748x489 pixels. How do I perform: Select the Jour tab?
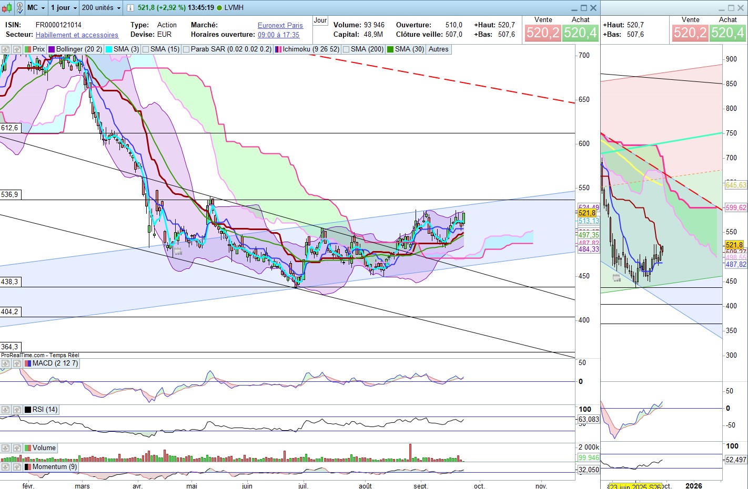coord(320,20)
